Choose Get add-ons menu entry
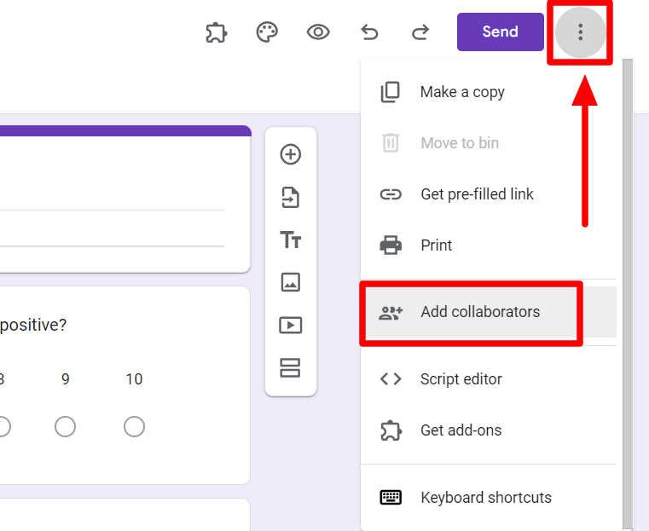Image resolution: width=649 pixels, height=531 pixels. click(x=489, y=430)
